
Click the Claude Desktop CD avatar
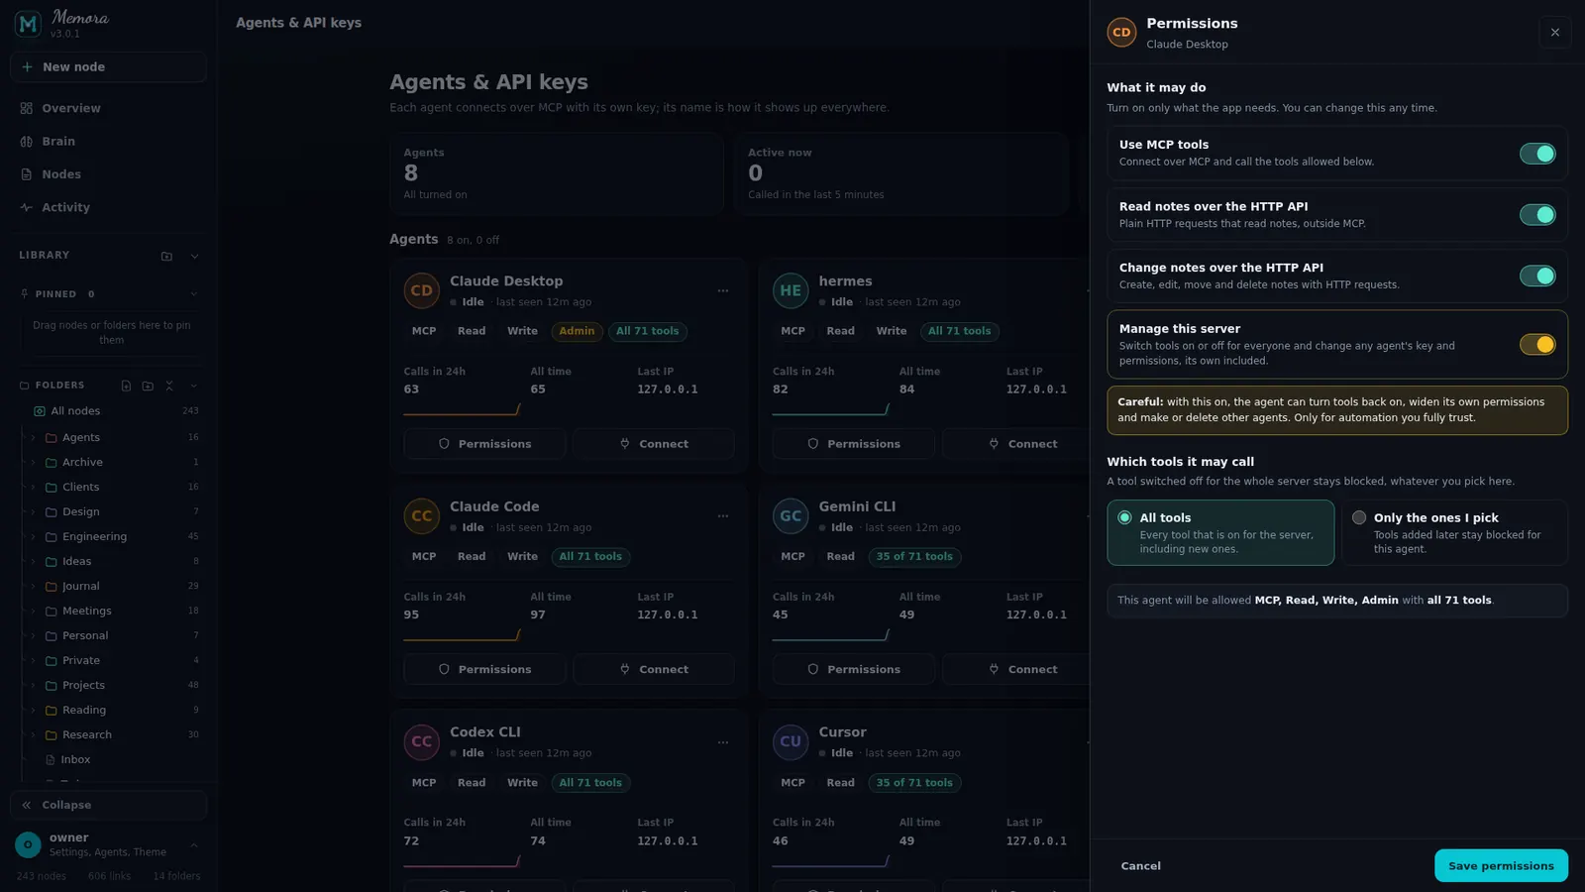422,290
